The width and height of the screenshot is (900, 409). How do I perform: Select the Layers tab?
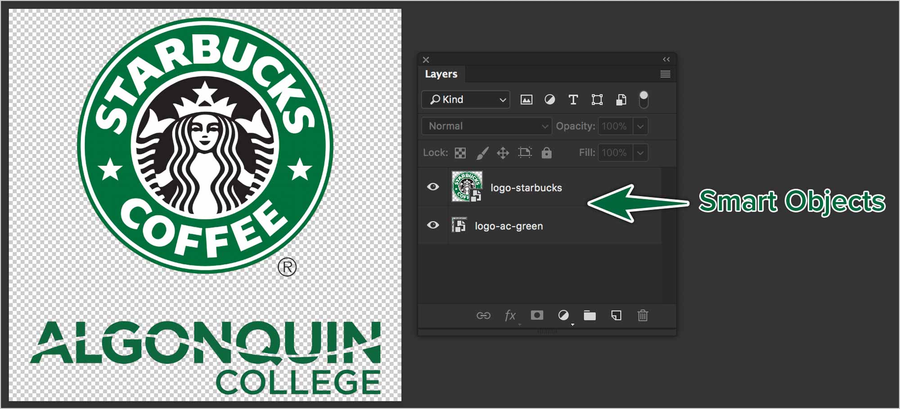pos(441,74)
